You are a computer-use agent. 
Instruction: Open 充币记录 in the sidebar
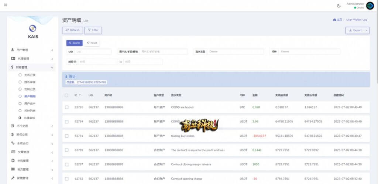[x=30, y=75]
